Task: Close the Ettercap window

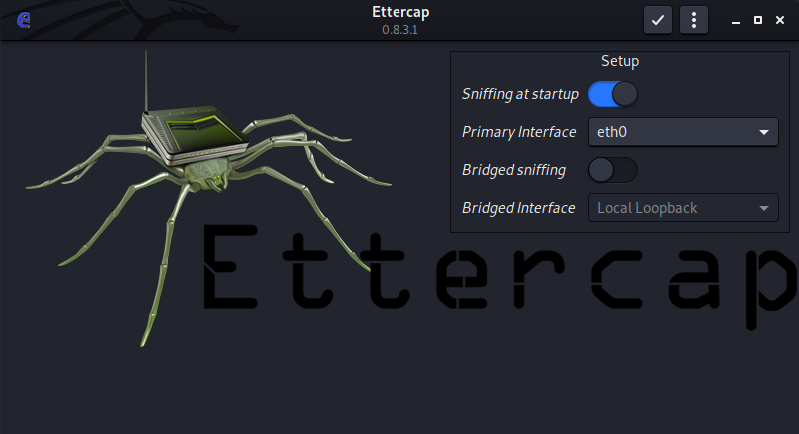Action: coord(780,20)
